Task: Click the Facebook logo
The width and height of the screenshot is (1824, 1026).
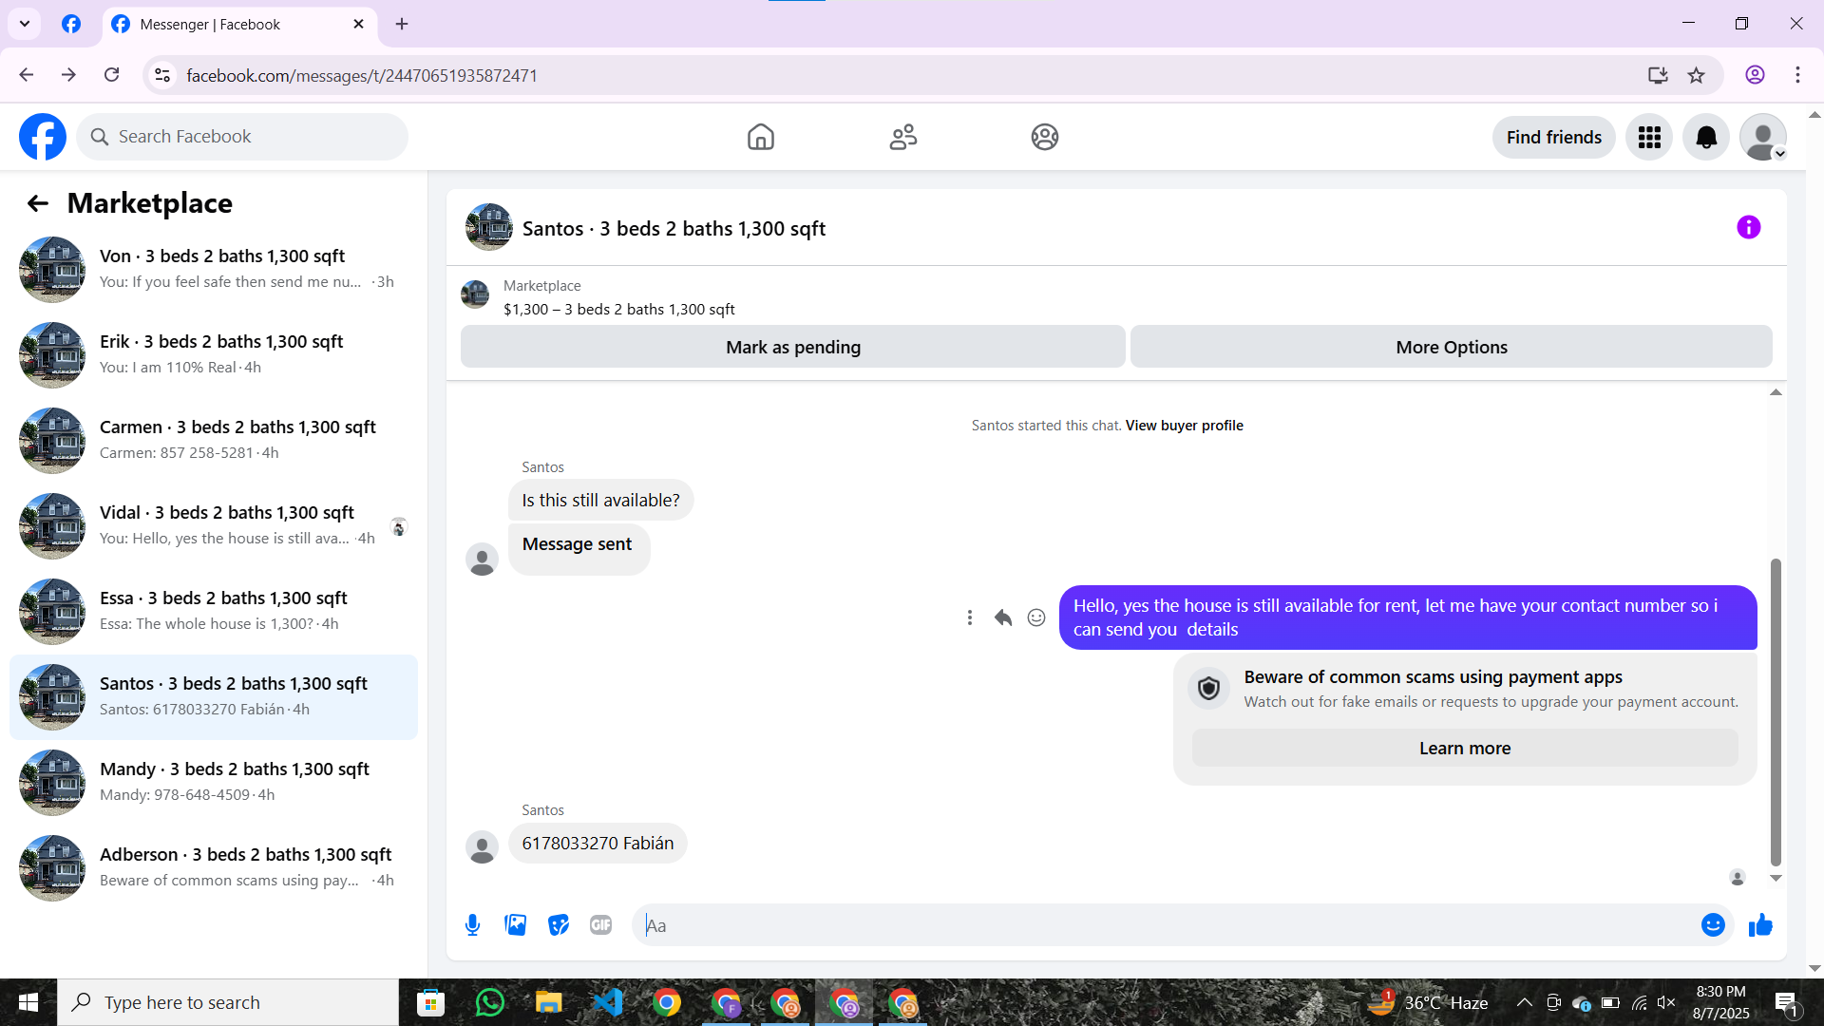Action: click(x=43, y=137)
